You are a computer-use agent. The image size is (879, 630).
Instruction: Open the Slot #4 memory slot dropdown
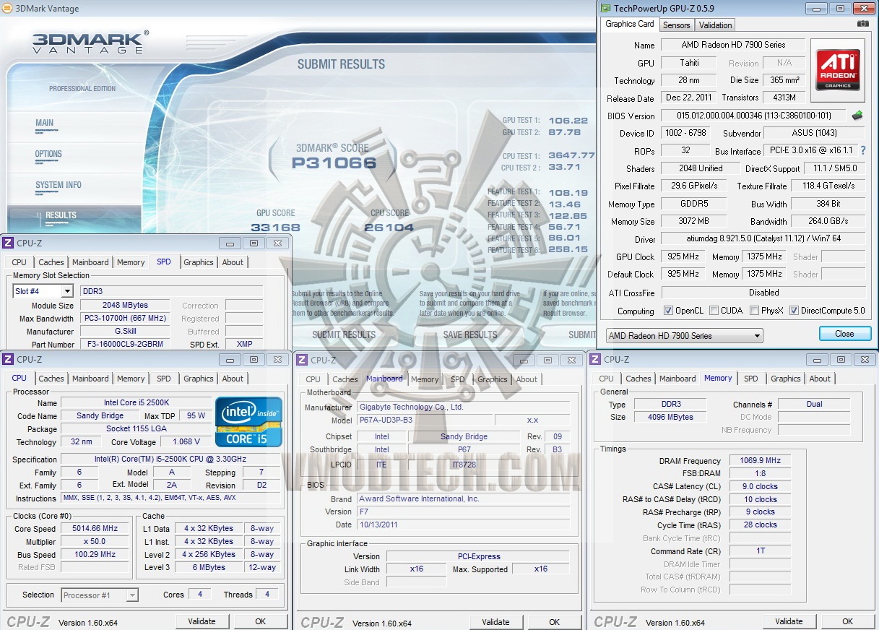[43, 291]
